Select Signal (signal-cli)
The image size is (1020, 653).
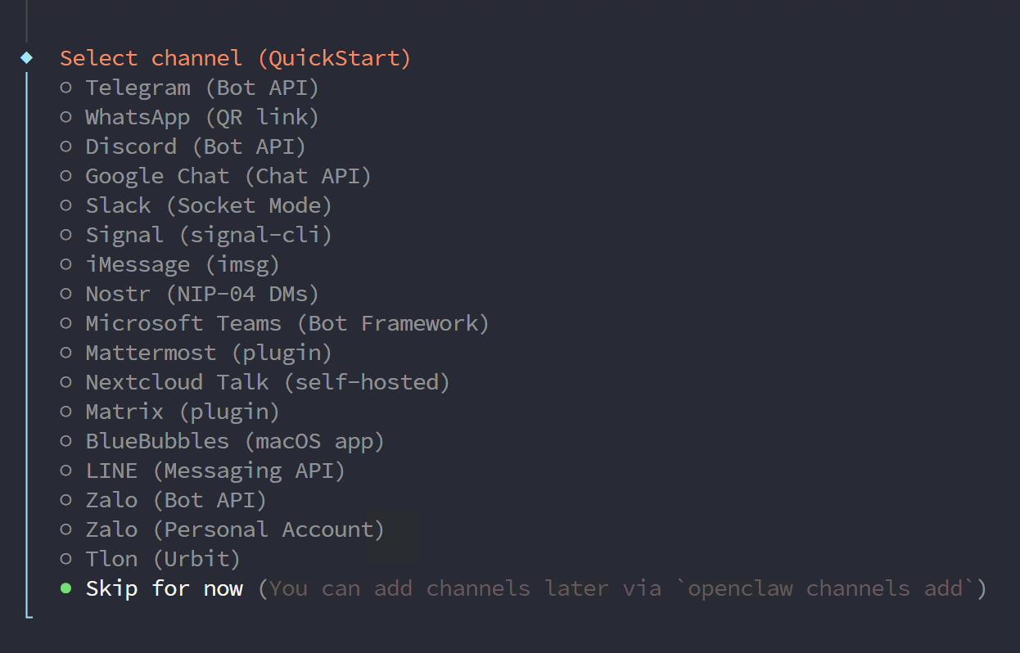208,234
